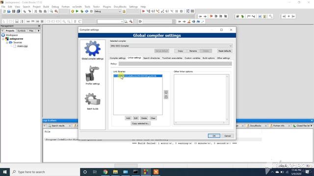Image resolution: width=314 pixels, height=176 pixels.
Task: Click the Copy compiler button
Action: pos(181,51)
